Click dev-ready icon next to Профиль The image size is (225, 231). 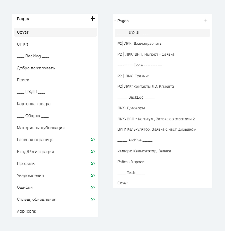(x=93, y=163)
